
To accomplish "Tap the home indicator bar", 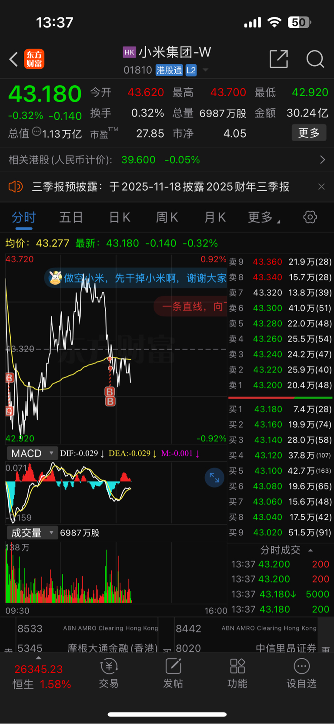I will (x=167, y=714).
